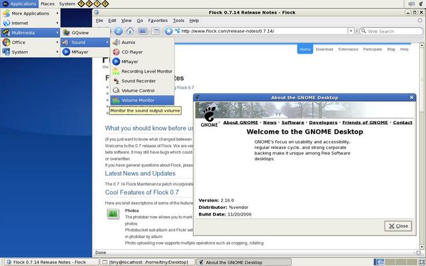Select the Home tab on the Flock site
The height and width of the screenshot is (266, 426).
(x=305, y=49)
